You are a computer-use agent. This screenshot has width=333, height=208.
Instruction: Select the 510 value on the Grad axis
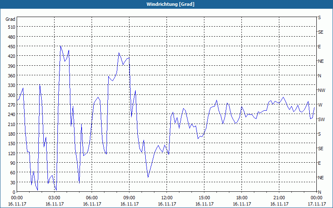click(12, 27)
